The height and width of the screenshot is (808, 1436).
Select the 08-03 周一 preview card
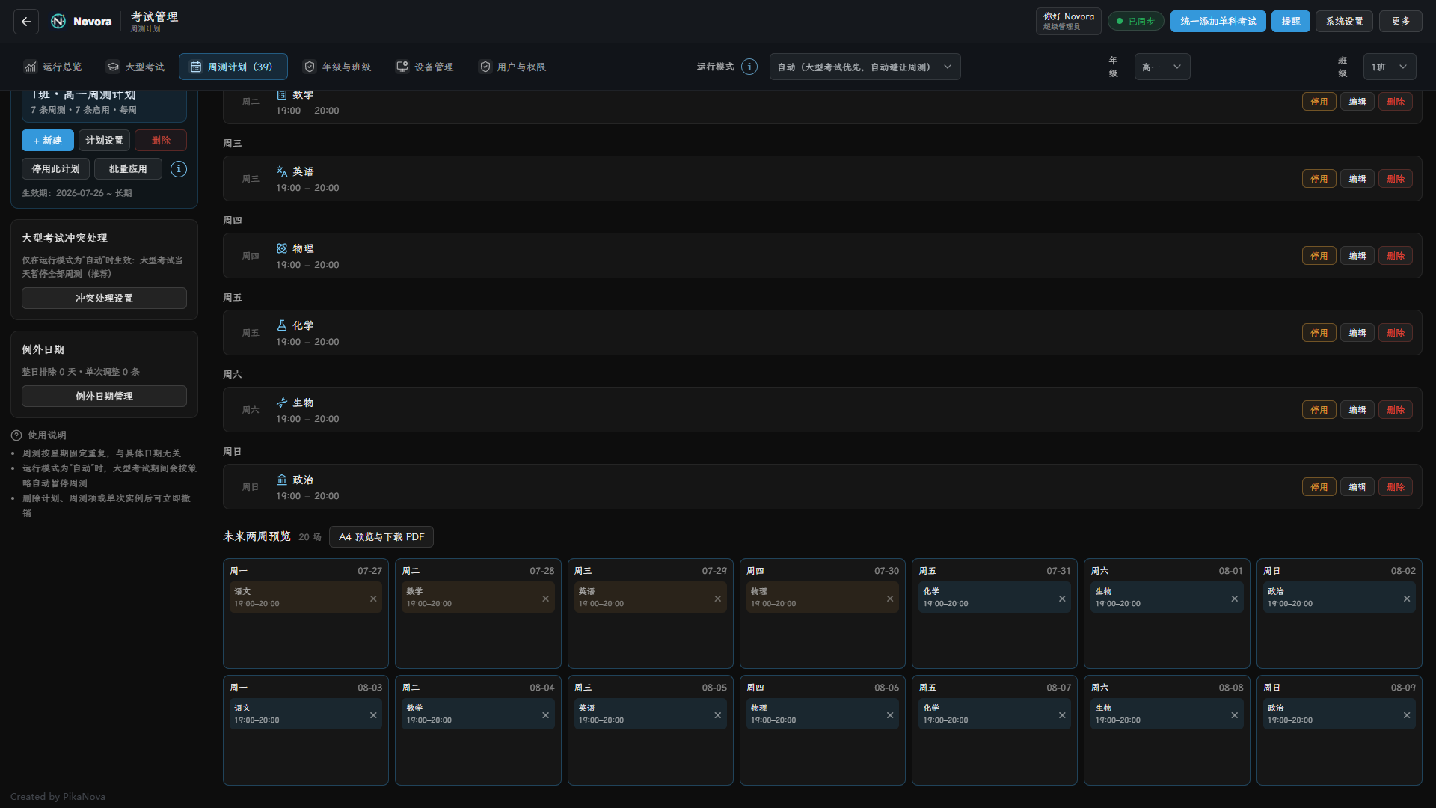[x=305, y=730]
